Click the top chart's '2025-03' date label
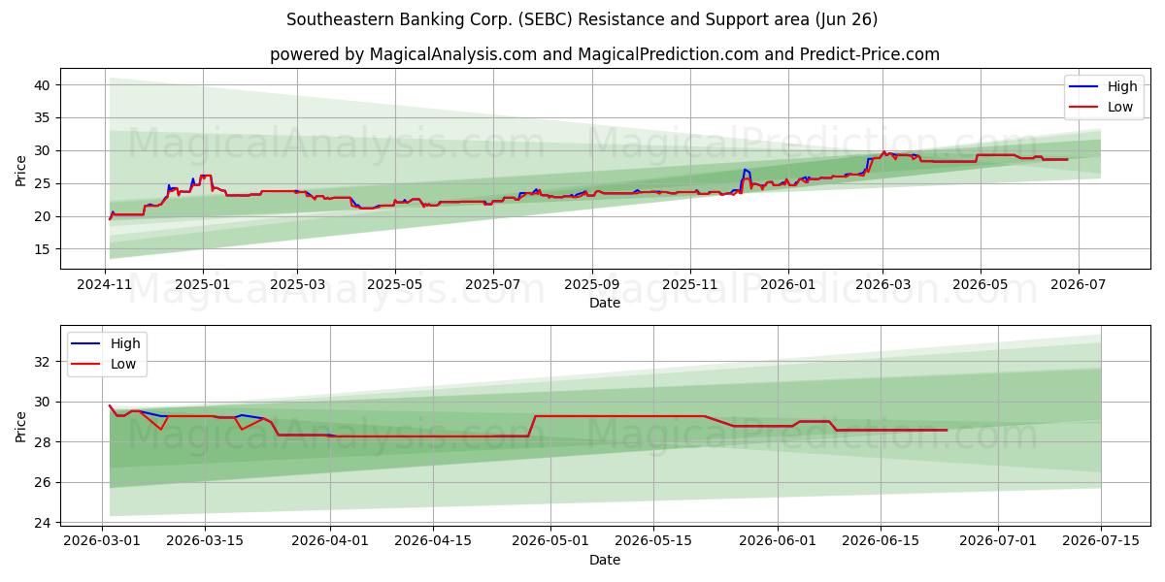 pyautogui.click(x=297, y=286)
